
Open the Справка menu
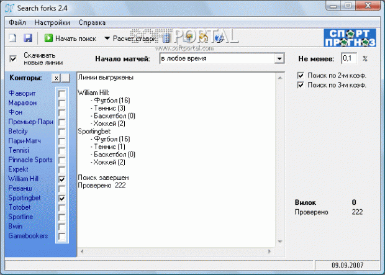tap(92, 22)
